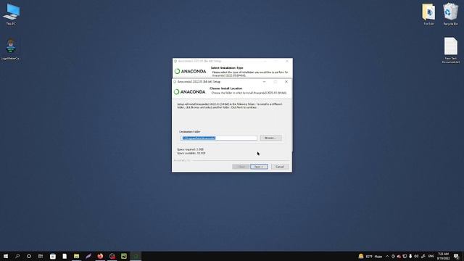
Task: Click the Space required text
Action: coord(190,149)
